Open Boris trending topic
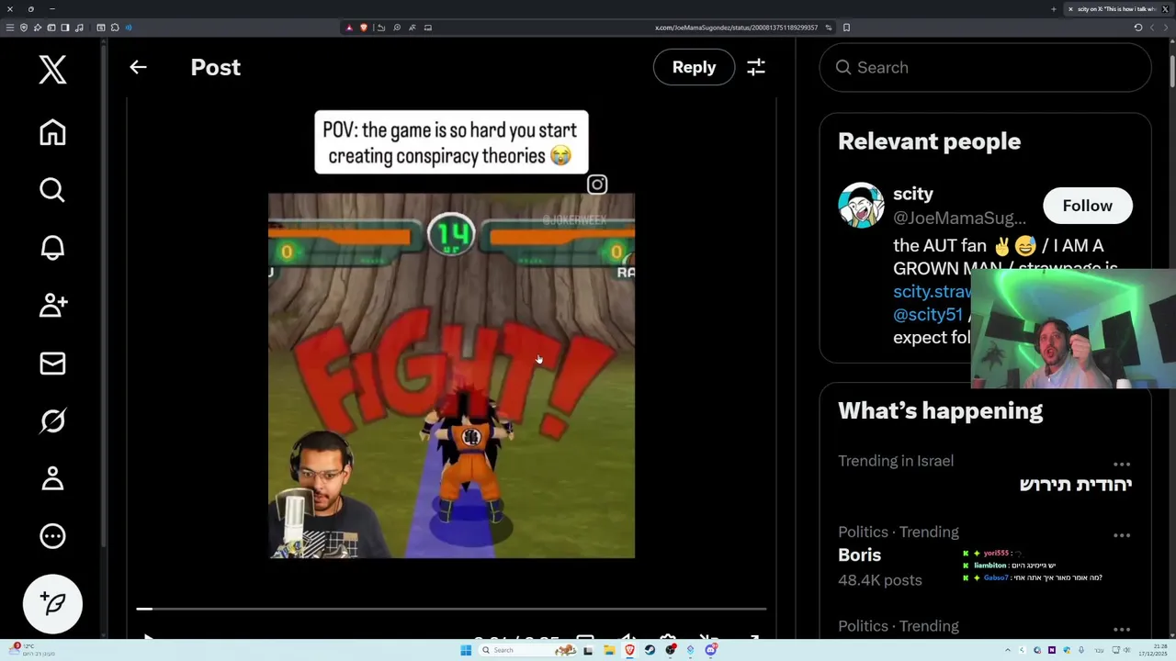Image resolution: width=1176 pixels, height=661 pixels. 859,555
